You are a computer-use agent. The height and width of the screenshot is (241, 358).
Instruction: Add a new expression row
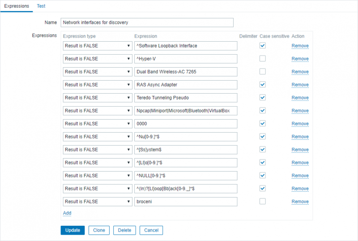[67, 213]
